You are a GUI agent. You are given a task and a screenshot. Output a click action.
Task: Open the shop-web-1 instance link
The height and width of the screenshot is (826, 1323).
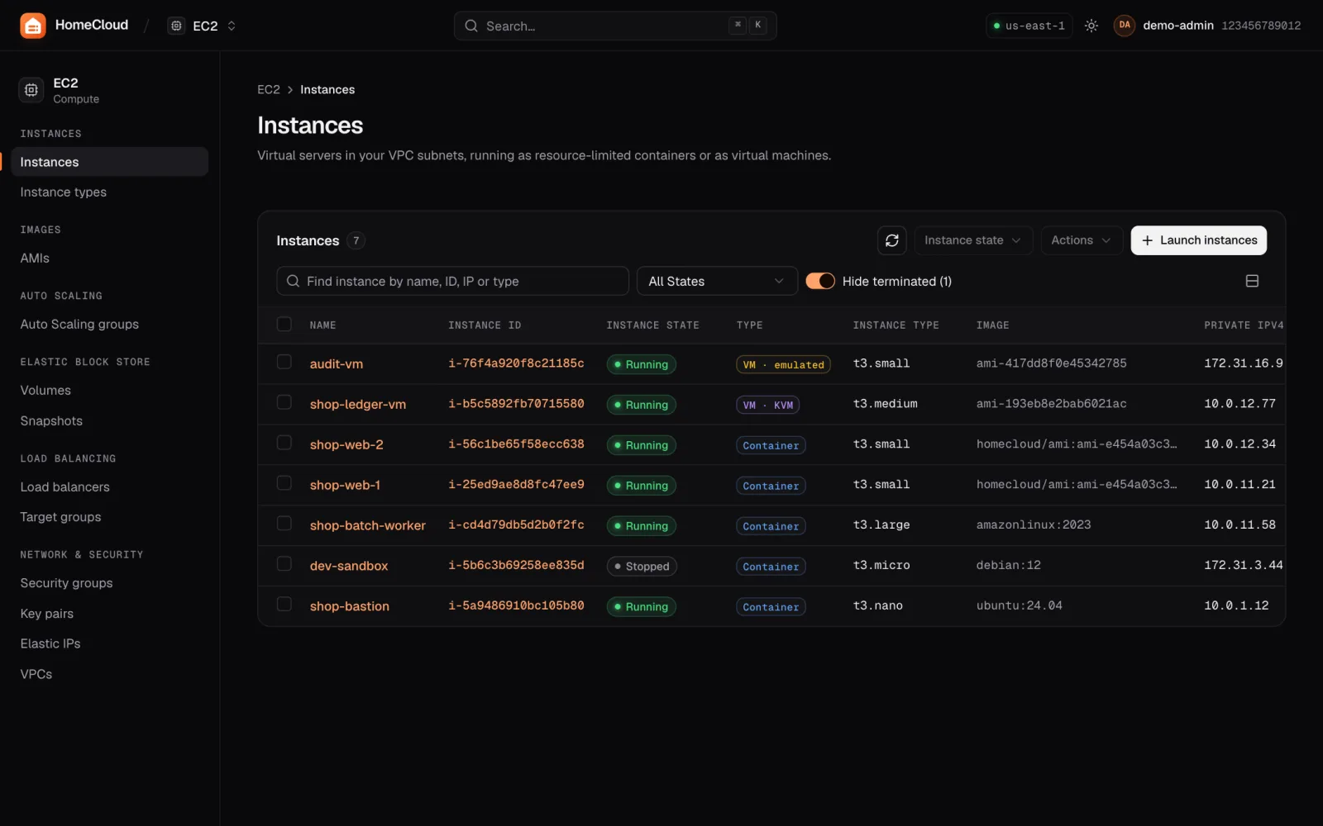click(x=345, y=486)
